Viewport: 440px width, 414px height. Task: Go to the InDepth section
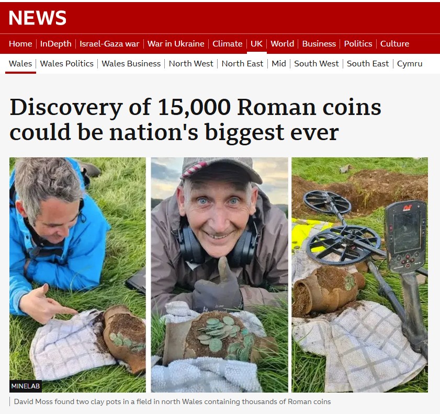(56, 44)
